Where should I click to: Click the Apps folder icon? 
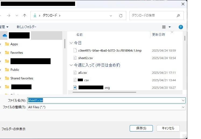[x=7, y=44]
